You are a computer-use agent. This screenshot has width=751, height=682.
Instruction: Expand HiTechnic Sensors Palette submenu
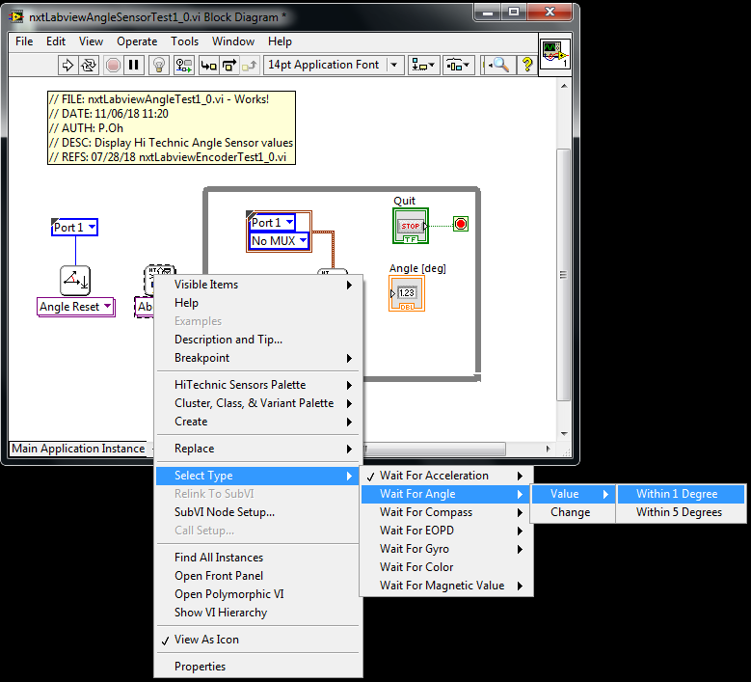click(x=259, y=385)
